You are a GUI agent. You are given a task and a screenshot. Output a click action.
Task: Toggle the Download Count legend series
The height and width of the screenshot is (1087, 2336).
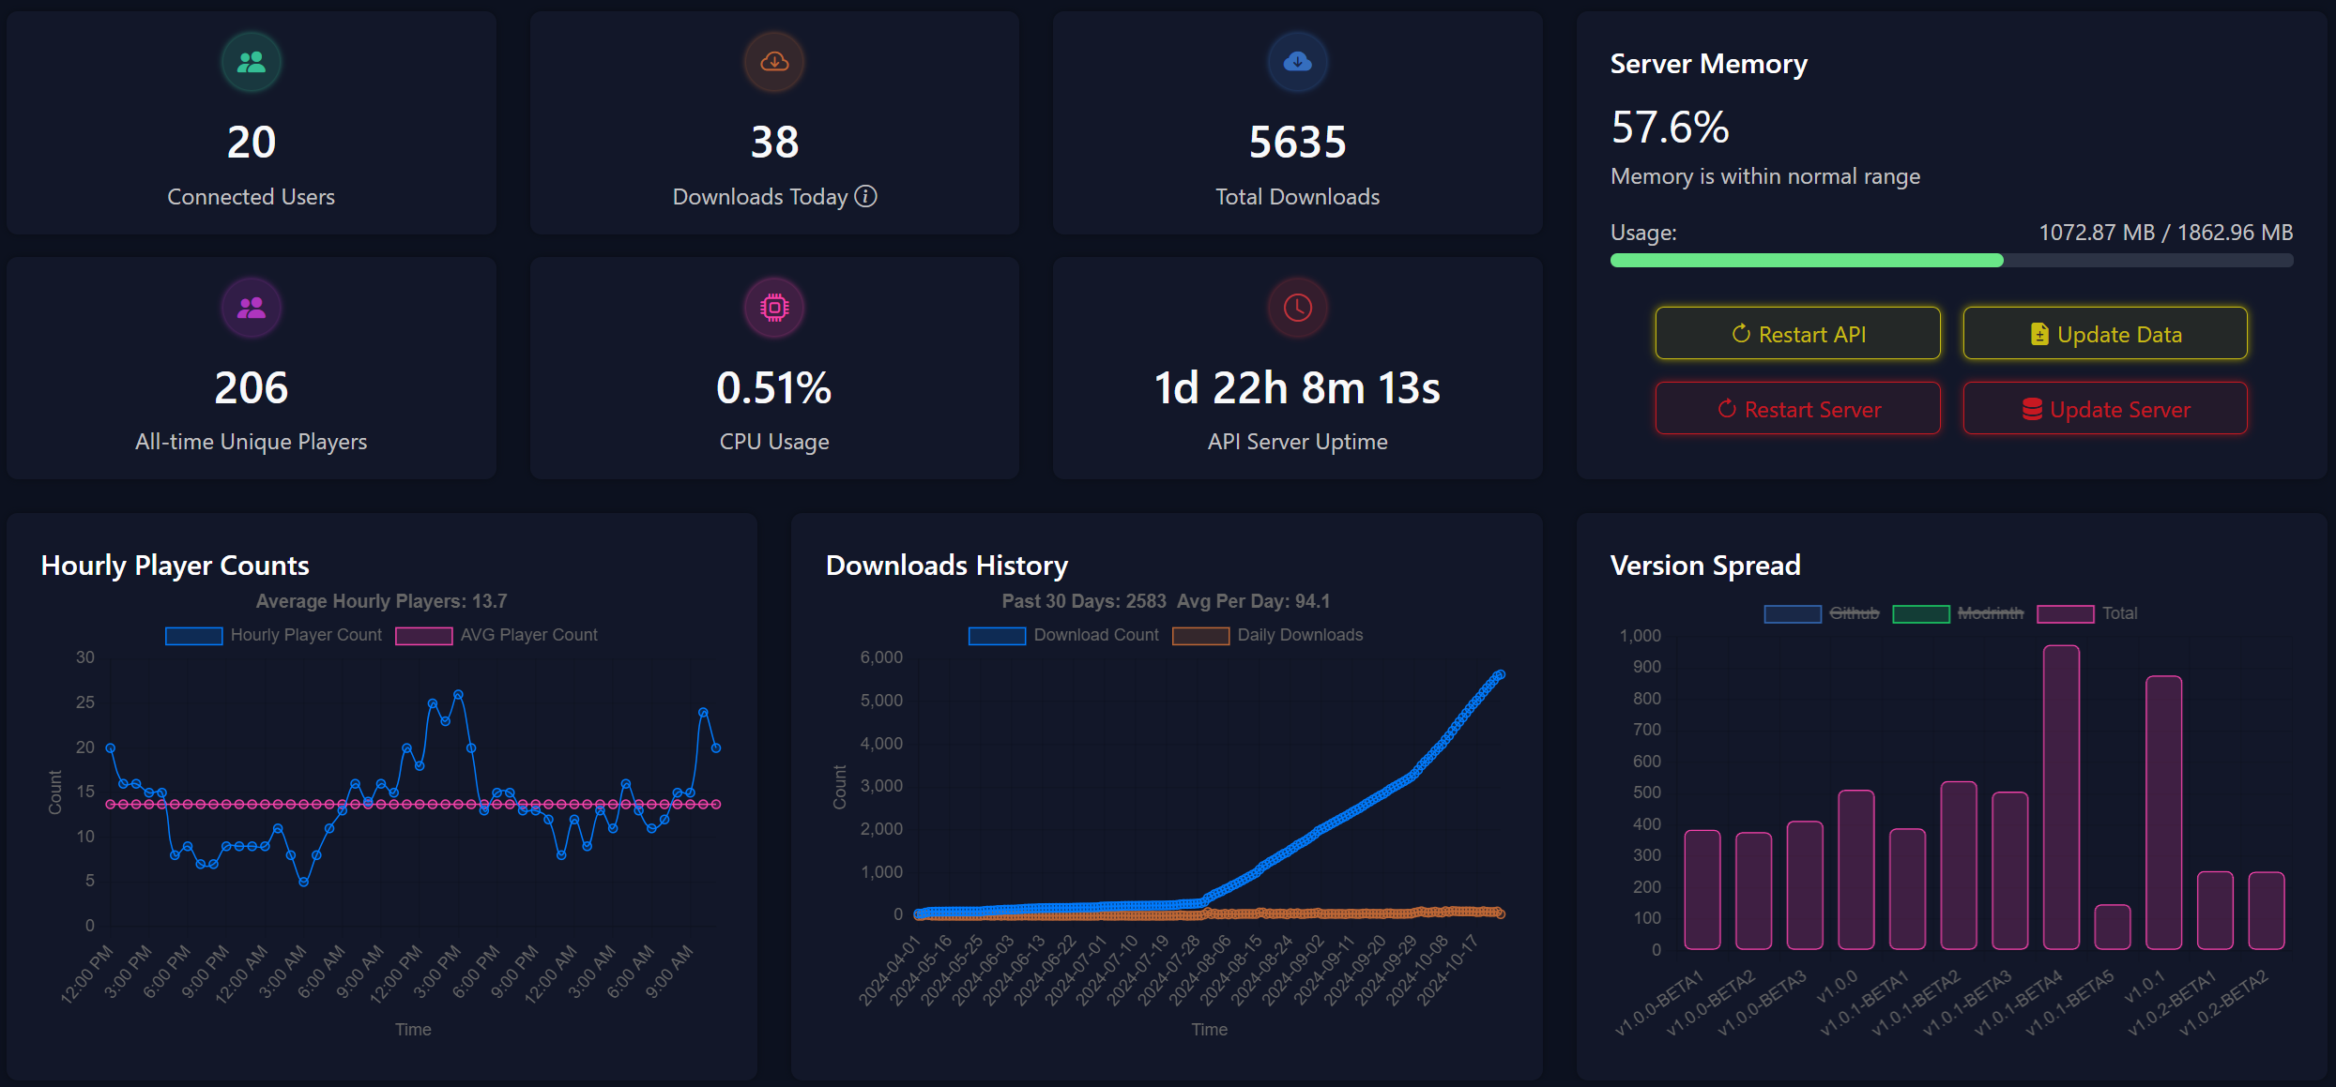[1064, 635]
